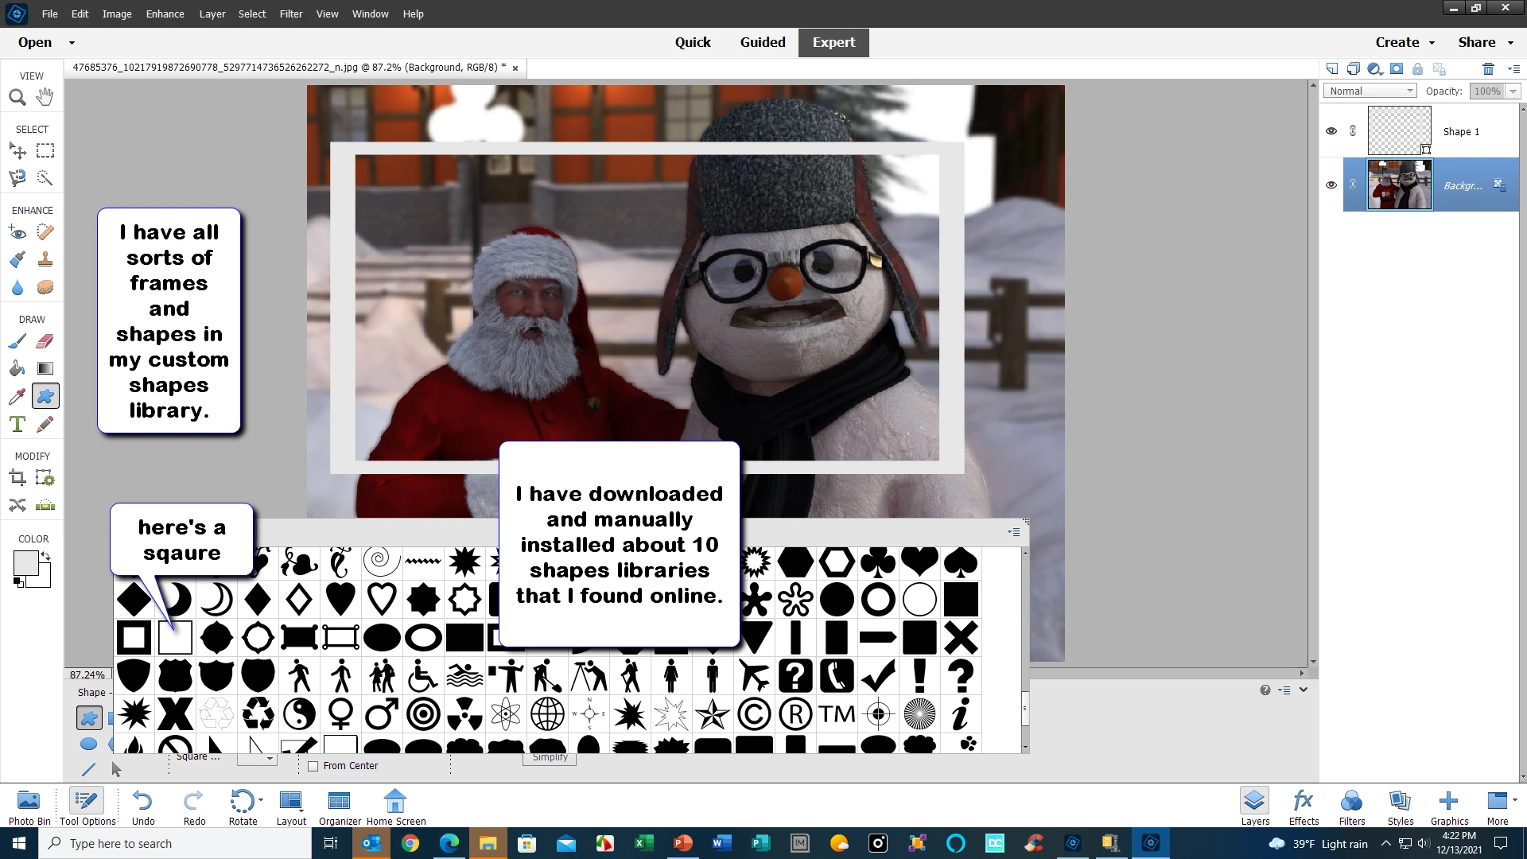Viewport: 1527px width, 859px height.
Task: Enable the From Center checkbox
Action: pos(313,766)
